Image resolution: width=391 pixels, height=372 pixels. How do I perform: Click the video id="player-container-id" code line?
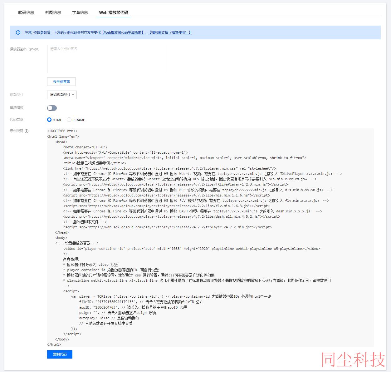pyautogui.click(x=192, y=249)
